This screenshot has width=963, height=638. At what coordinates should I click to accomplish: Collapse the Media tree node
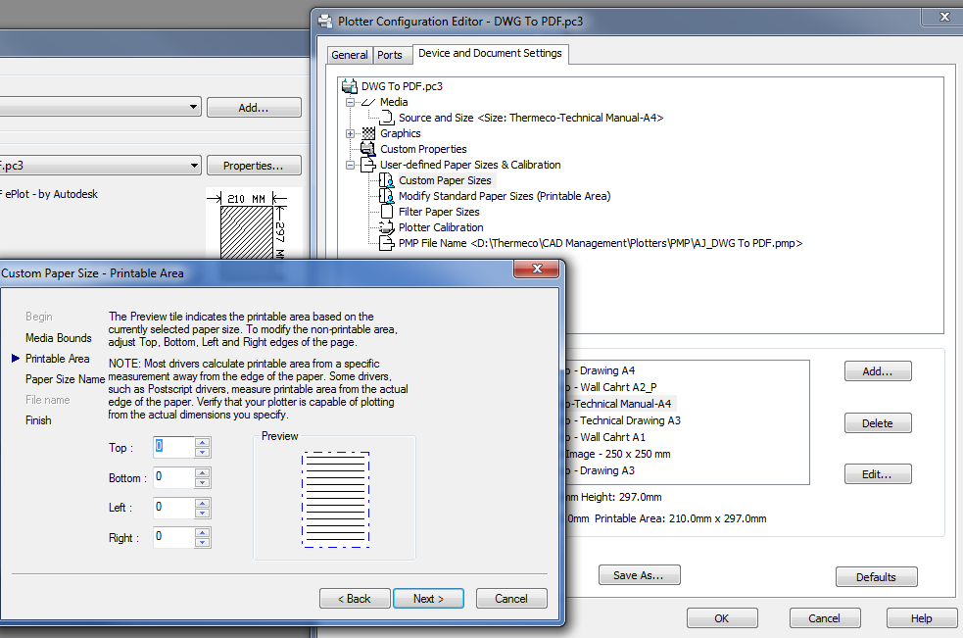[350, 102]
